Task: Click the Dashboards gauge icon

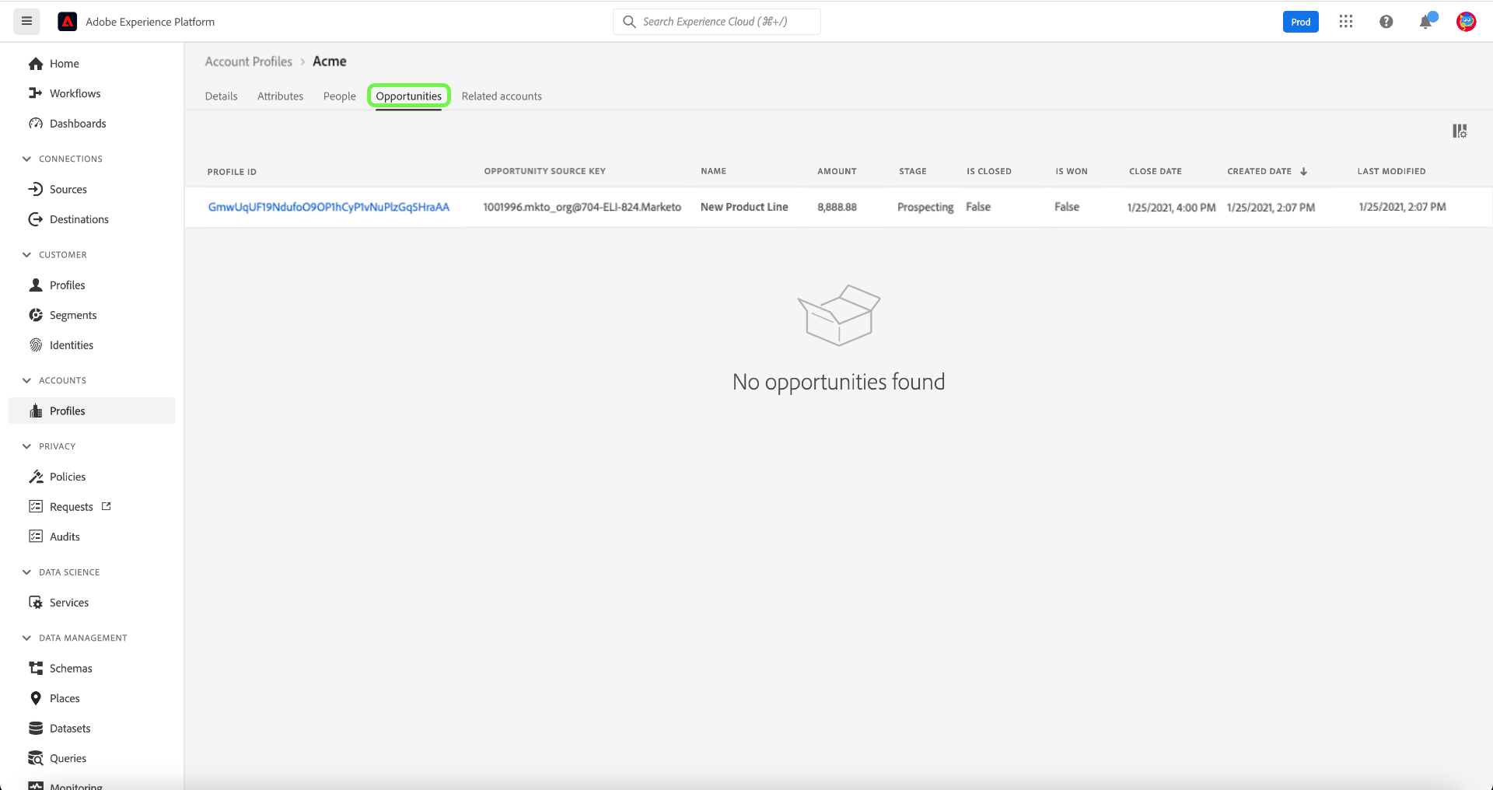Action: click(x=36, y=124)
